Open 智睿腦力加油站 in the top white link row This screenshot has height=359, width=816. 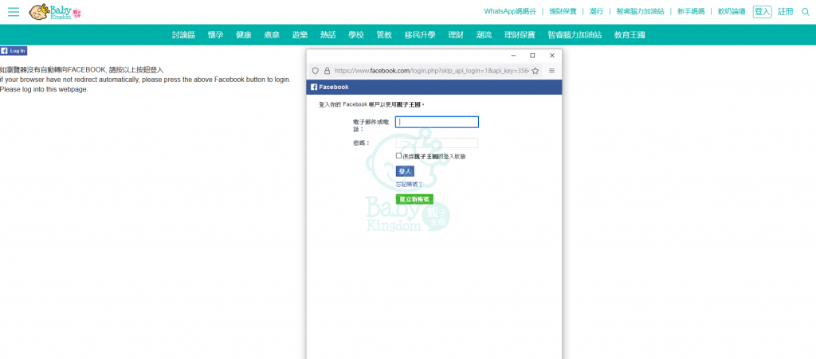click(x=640, y=11)
